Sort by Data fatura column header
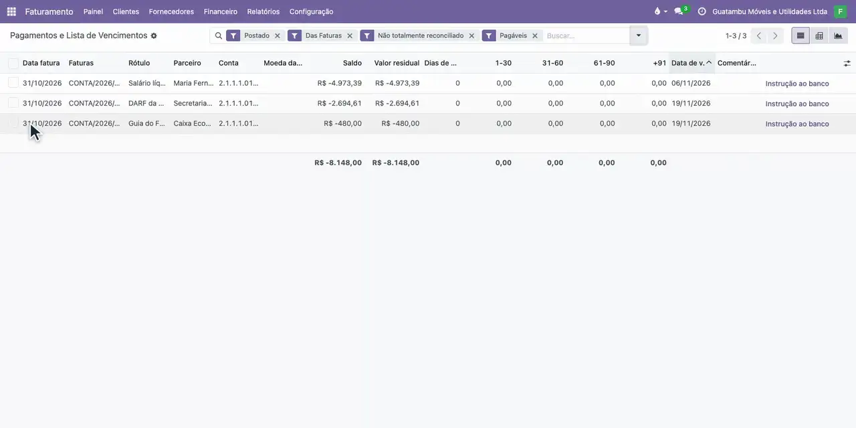The height and width of the screenshot is (428, 856). coord(41,63)
